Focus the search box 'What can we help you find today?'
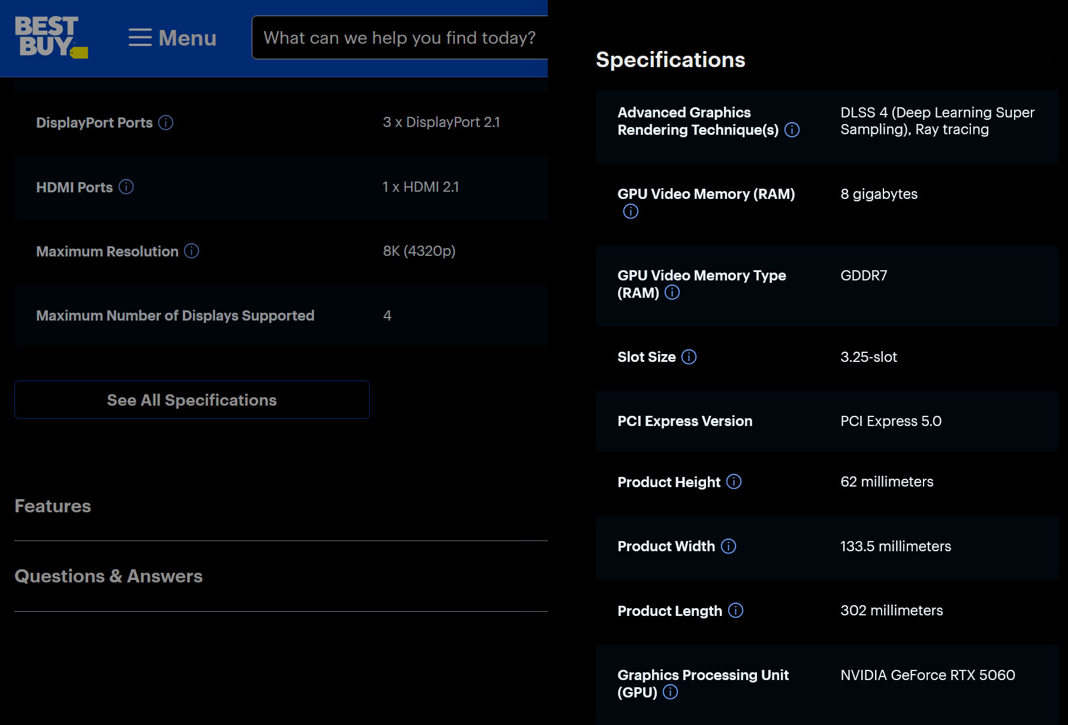 (400, 38)
